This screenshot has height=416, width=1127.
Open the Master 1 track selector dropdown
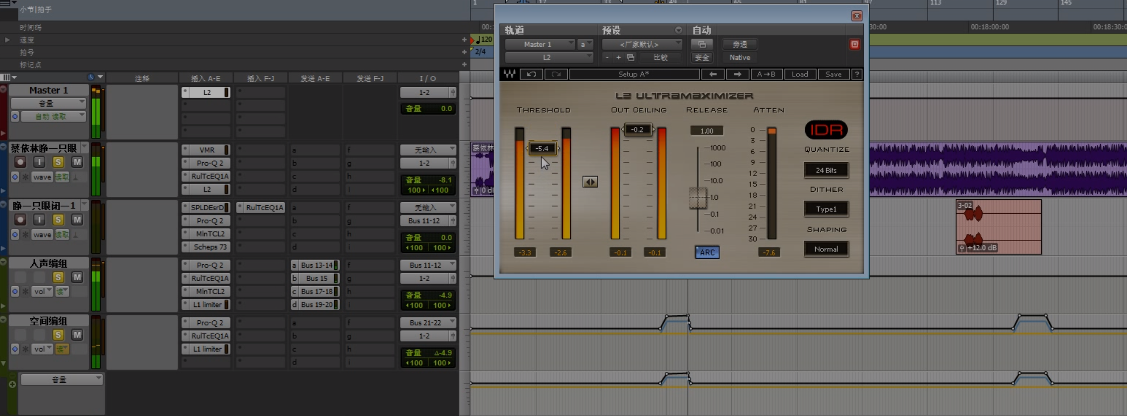(x=539, y=45)
